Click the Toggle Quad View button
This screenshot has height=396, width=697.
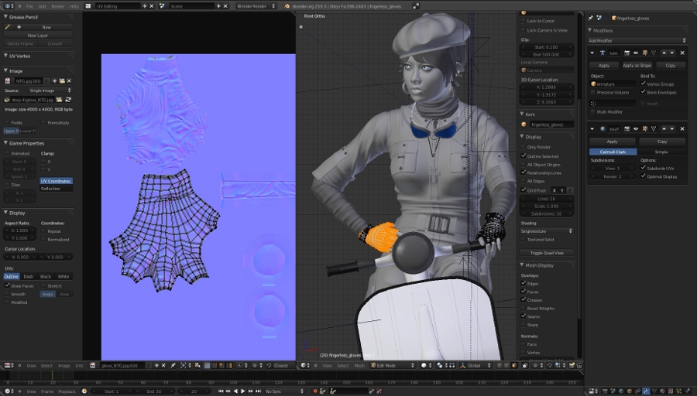tap(547, 253)
